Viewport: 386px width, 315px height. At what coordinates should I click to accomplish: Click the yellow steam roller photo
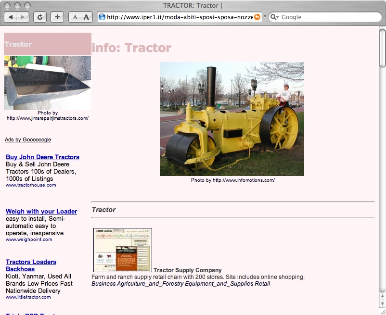pos(232,119)
